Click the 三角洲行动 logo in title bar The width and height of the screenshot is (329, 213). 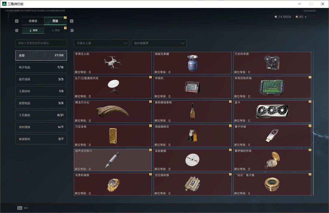tap(4, 4)
